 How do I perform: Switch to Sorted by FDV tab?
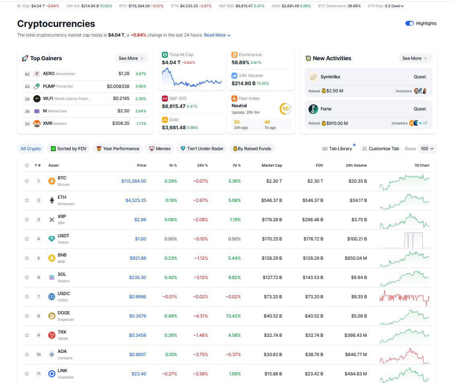tap(69, 149)
